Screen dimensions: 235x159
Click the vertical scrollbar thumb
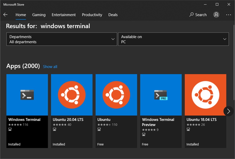234,62
